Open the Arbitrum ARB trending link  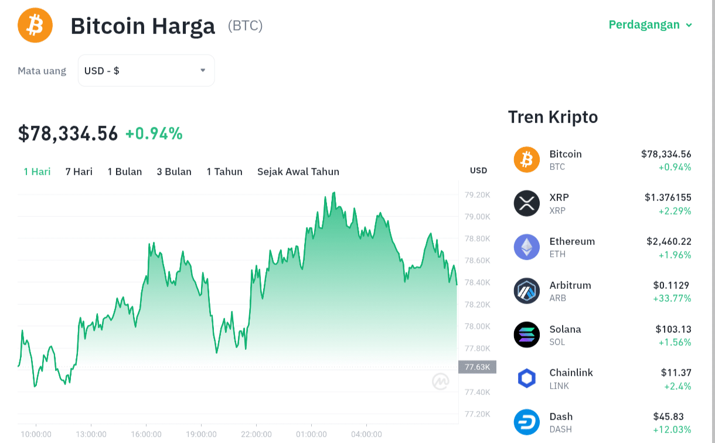point(602,291)
